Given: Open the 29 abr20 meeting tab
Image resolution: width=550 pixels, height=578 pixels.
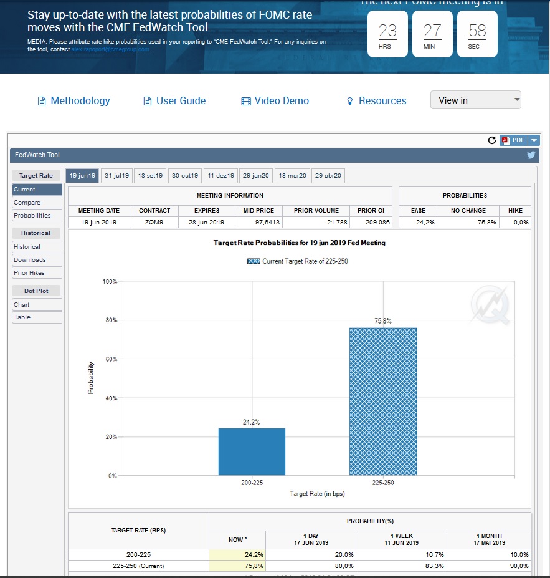Looking at the screenshot, I should coord(328,176).
